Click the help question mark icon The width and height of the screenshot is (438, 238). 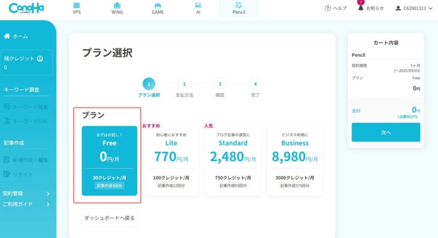click(328, 8)
